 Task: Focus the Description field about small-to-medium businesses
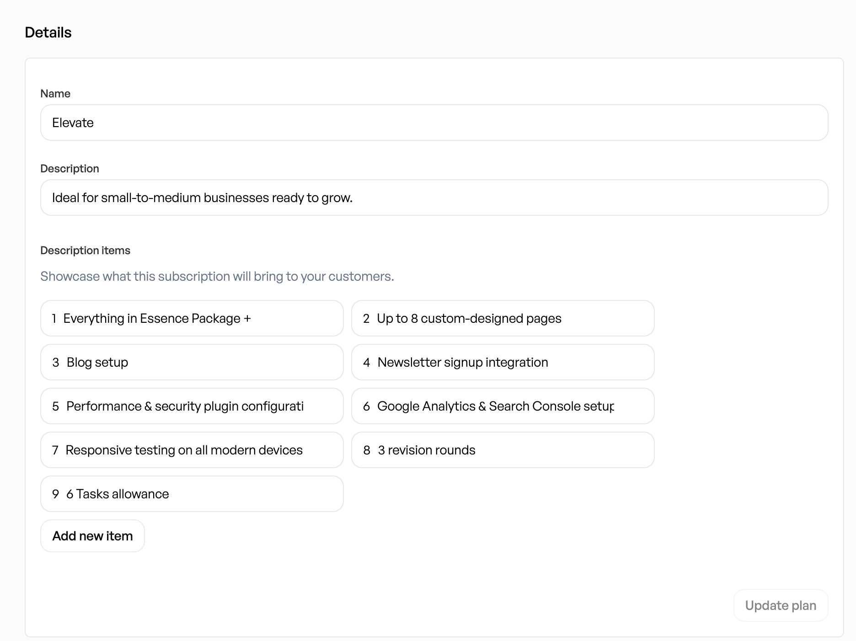coord(434,198)
